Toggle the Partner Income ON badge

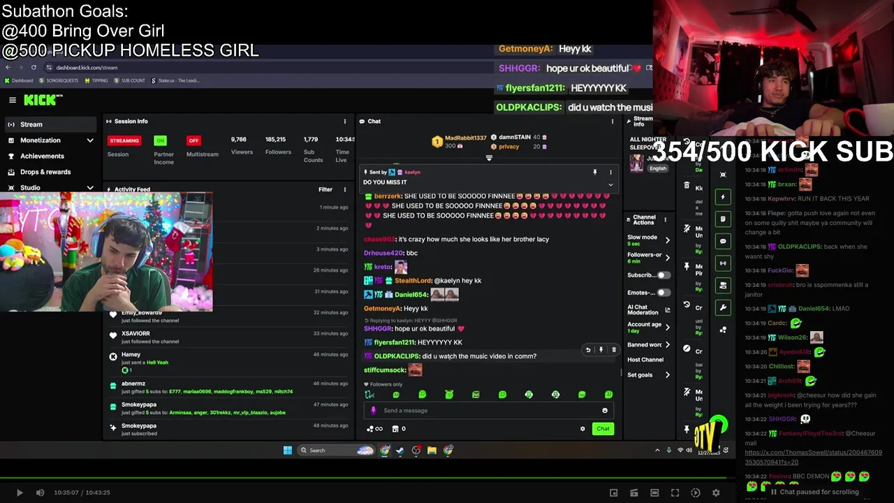[160, 140]
